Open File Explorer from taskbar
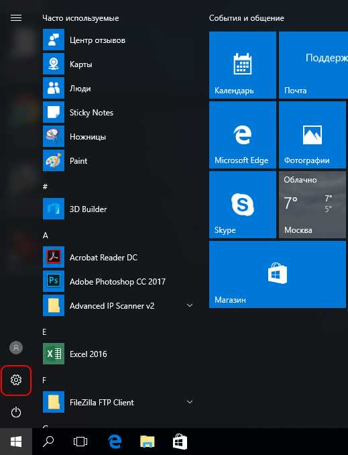The image size is (348, 455). (148, 442)
